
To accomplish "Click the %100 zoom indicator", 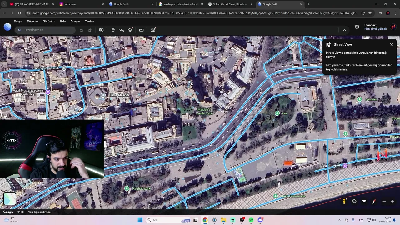I will pos(20,212).
